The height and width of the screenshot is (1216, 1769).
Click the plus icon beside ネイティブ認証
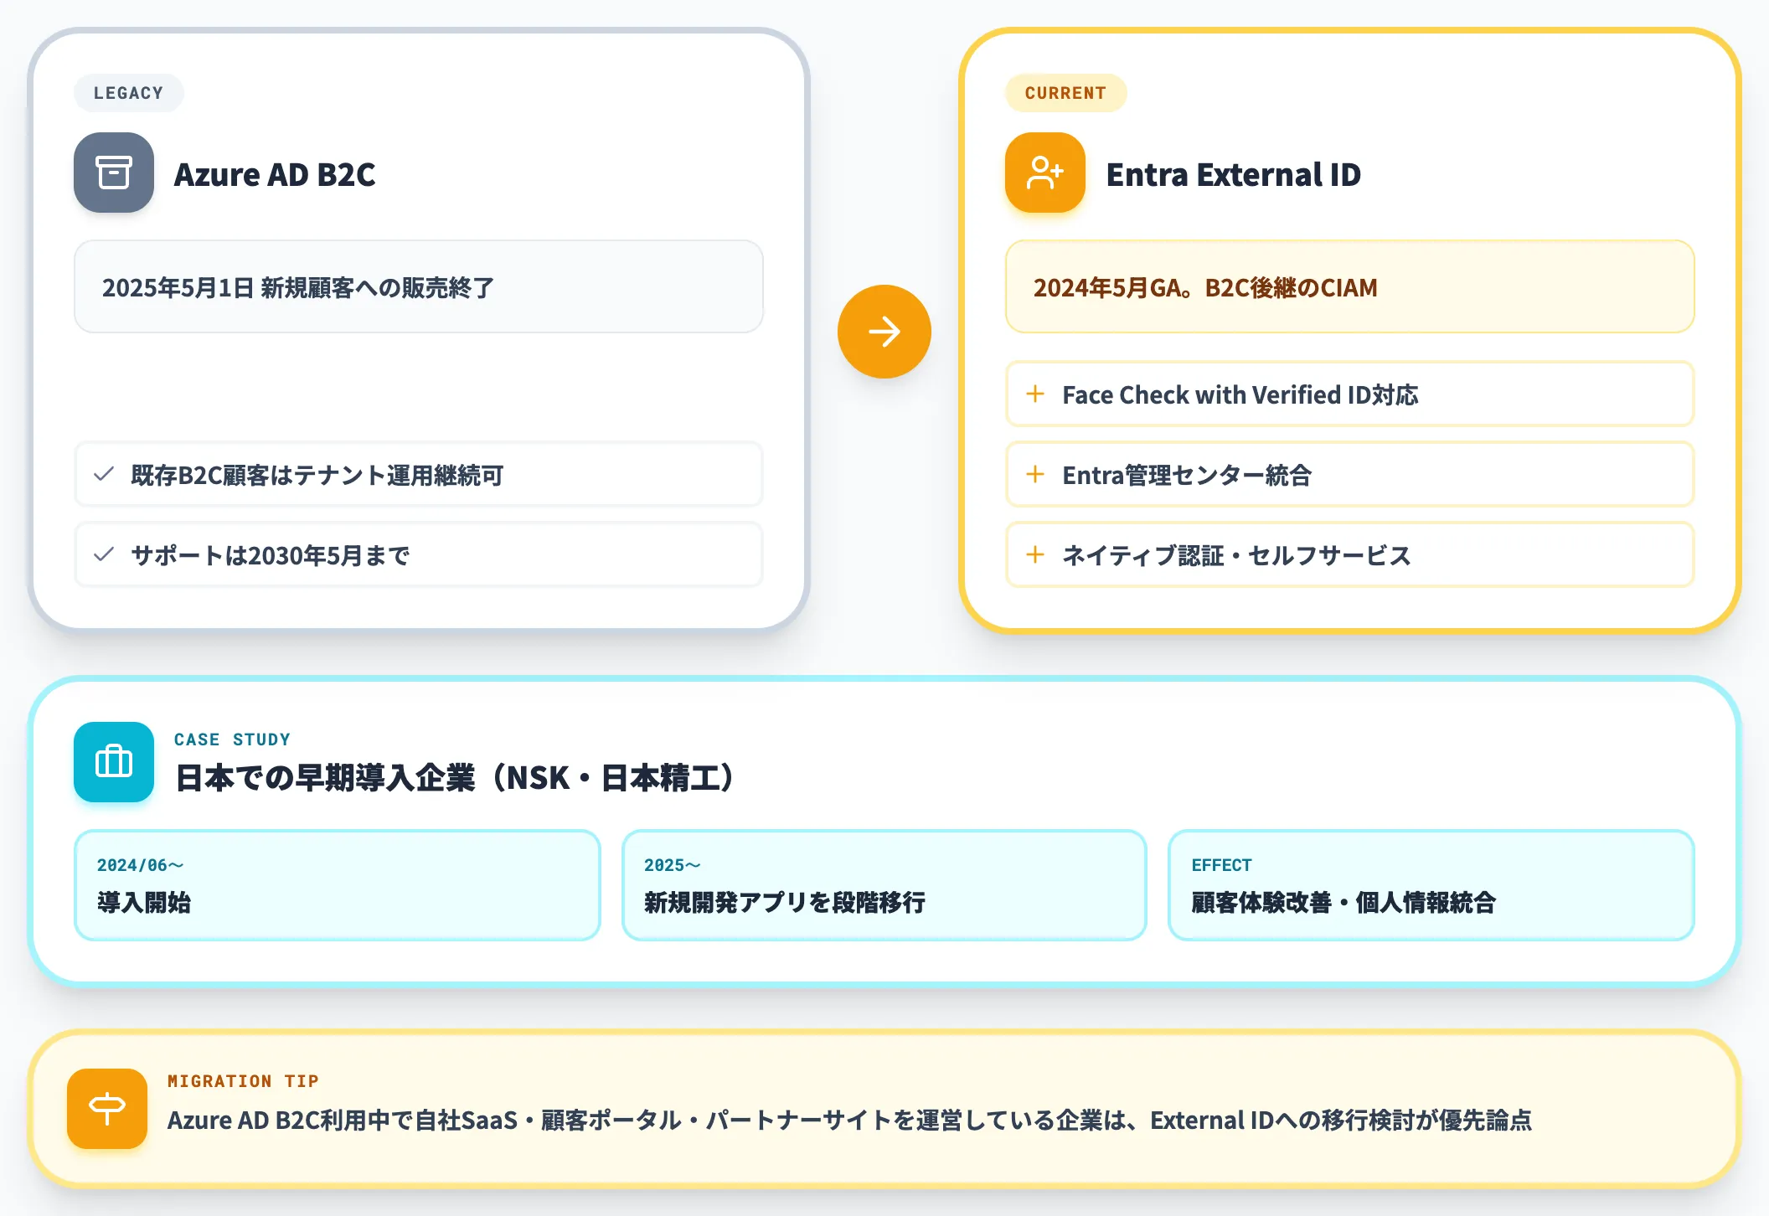point(1035,554)
